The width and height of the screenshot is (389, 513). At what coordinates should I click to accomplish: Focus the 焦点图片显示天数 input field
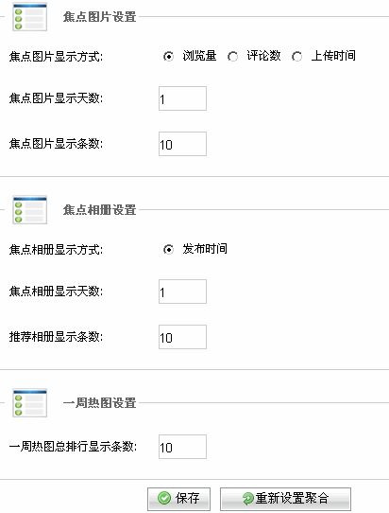pyautogui.click(x=182, y=98)
